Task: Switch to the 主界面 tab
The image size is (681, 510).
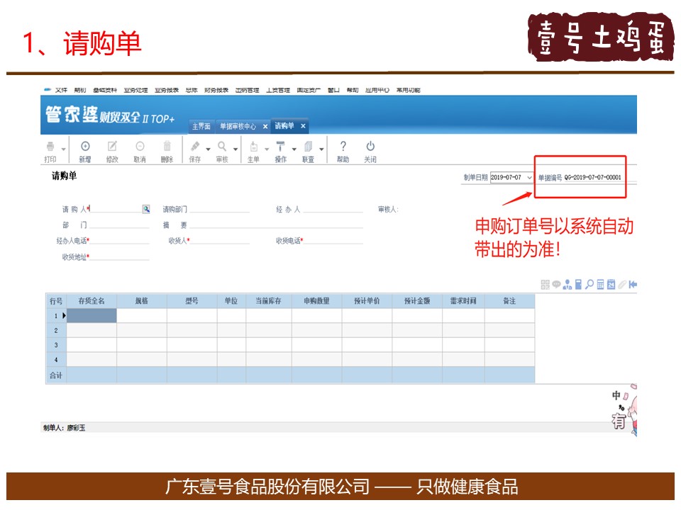Action: pyautogui.click(x=201, y=126)
